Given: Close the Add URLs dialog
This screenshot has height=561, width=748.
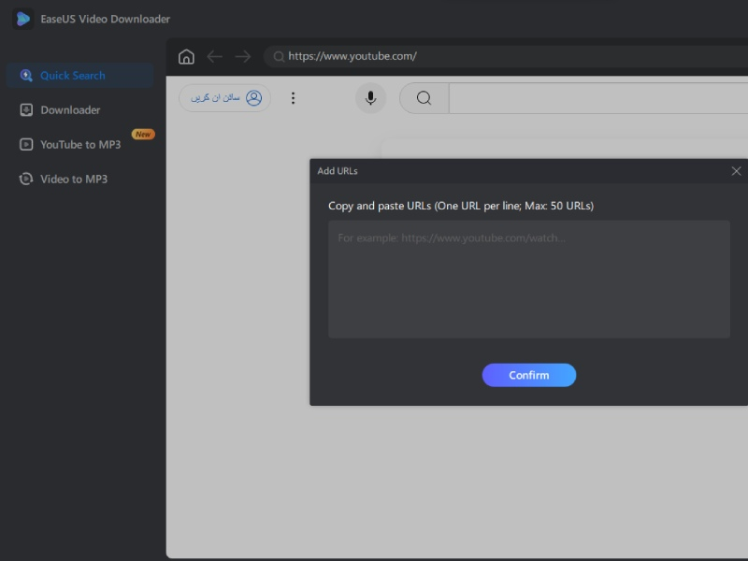Looking at the screenshot, I should pos(736,171).
